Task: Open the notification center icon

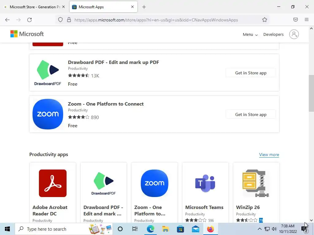Action: pos(304,229)
